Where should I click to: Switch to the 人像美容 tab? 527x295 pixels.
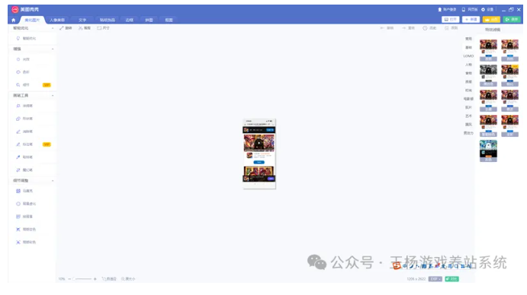tap(57, 20)
